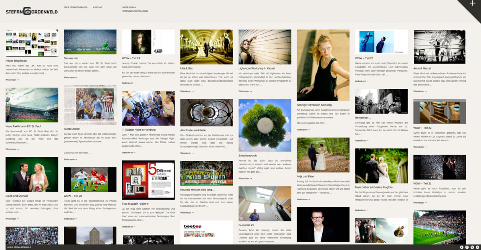This screenshot has width=481, height=250.
Task: Click 'Weiterlesen' under Ulla & Gijs
Action: click(x=187, y=91)
